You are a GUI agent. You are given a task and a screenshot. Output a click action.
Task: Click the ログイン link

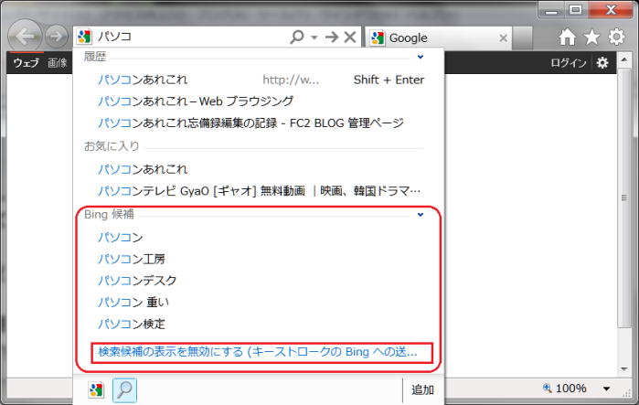click(568, 63)
